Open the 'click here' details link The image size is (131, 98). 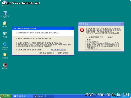pyautogui.click(x=59, y=50)
